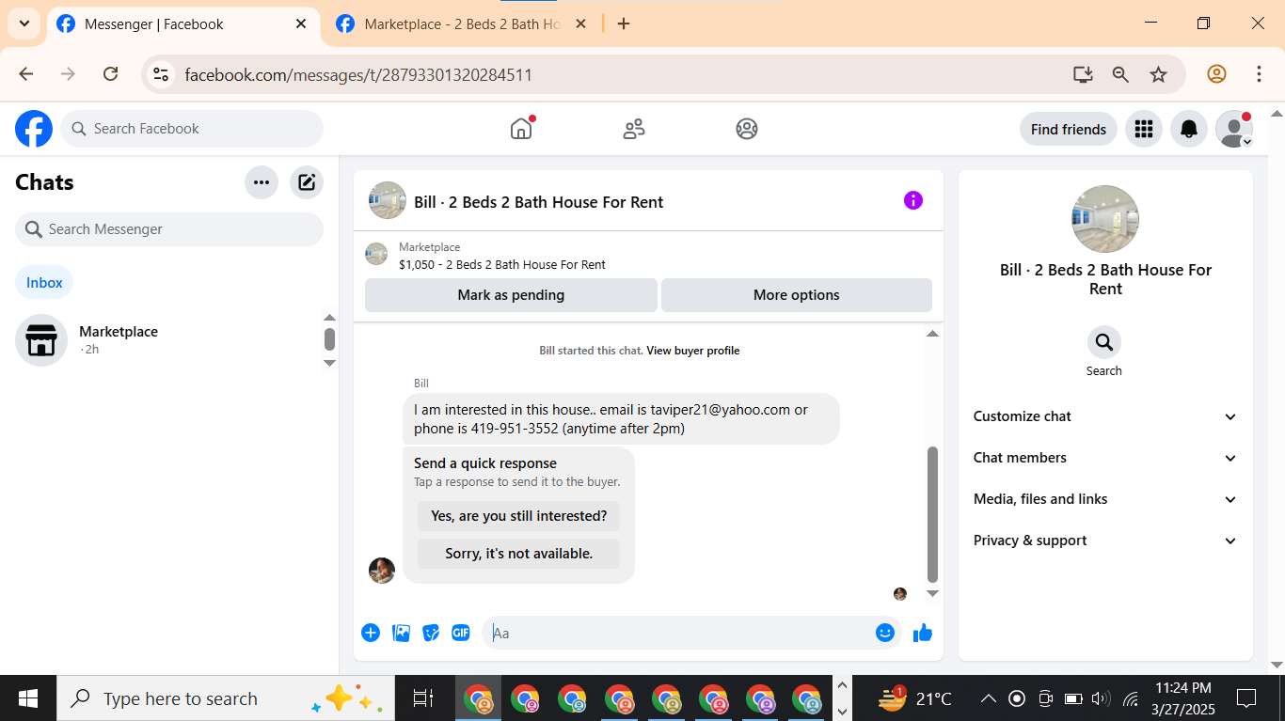Image resolution: width=1285 pixels, height=721 pixels.
Task: Click the chat conversation scrollbar thumb
Action: tap(932, 514)
